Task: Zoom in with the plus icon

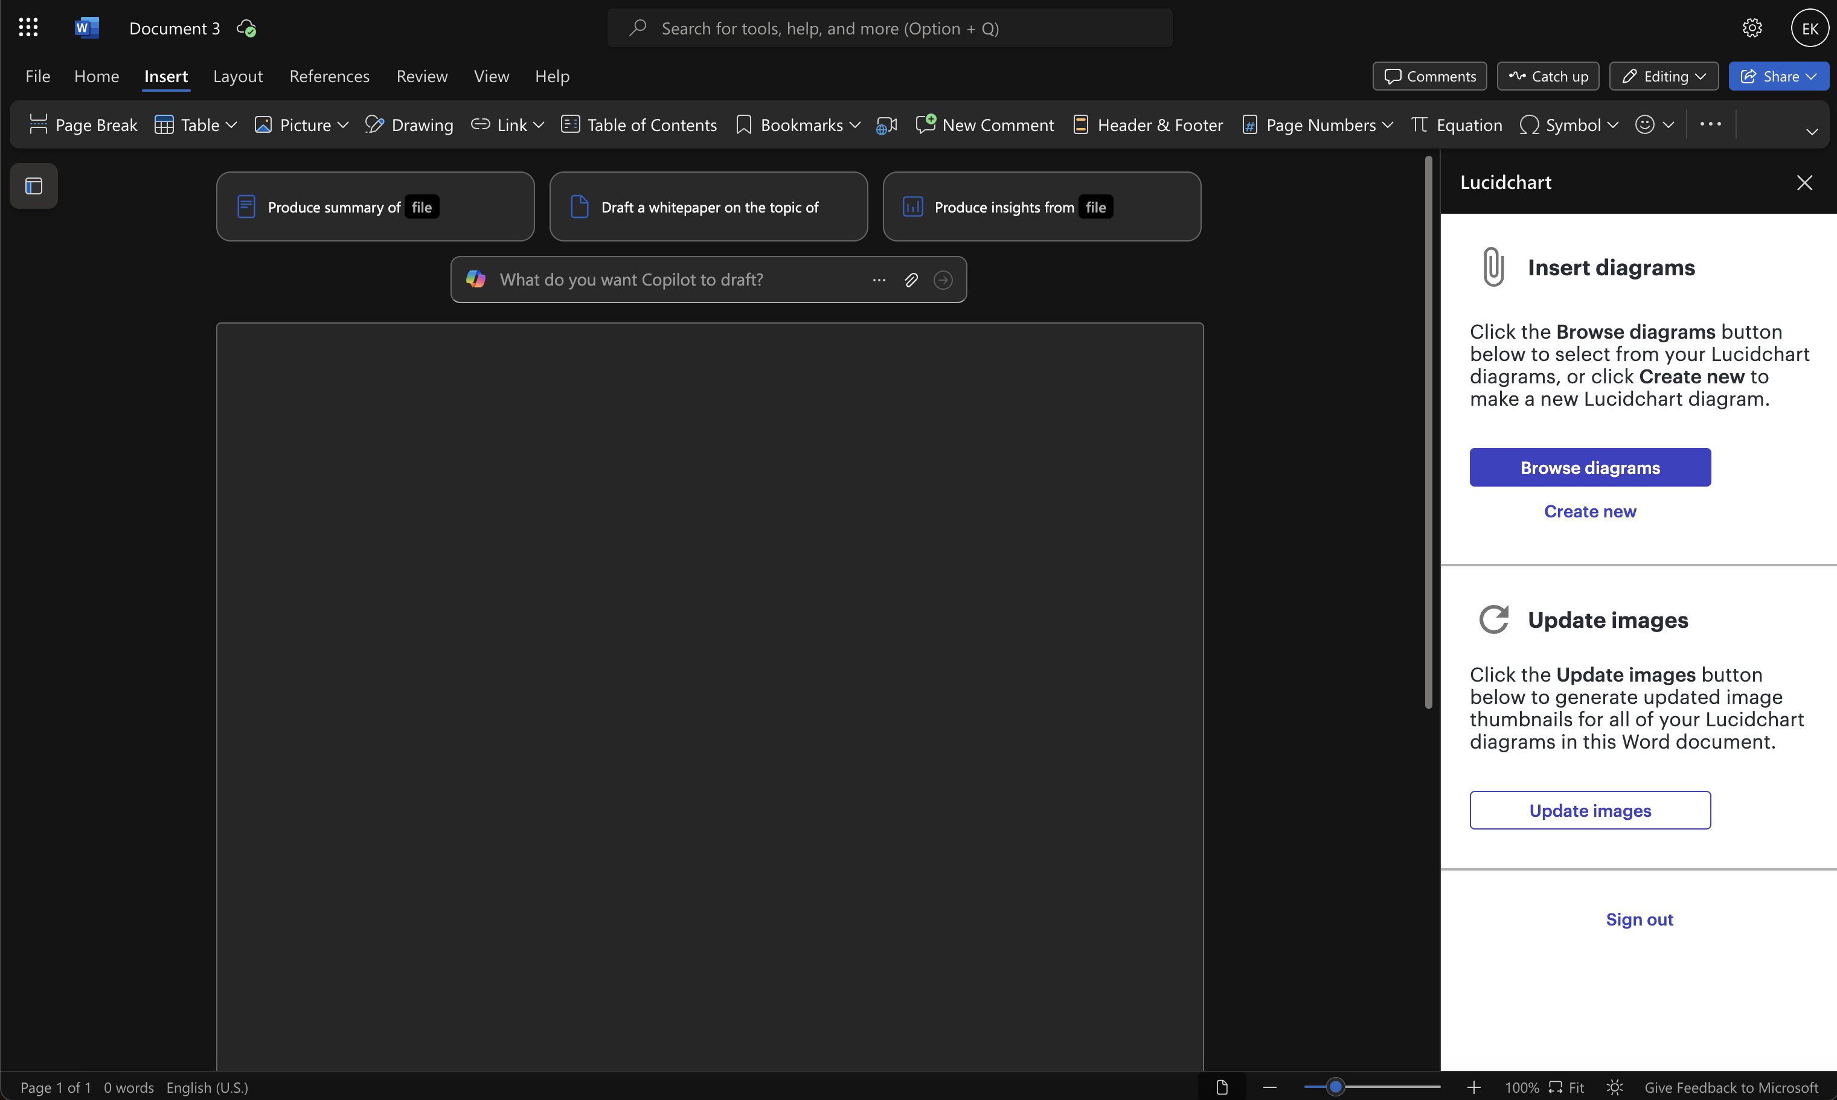Action: point(1473,1087)
